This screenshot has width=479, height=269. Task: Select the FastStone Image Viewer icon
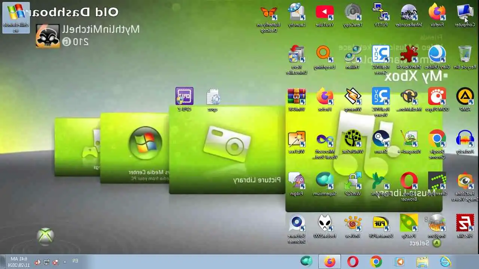click(x=465, y=187)
